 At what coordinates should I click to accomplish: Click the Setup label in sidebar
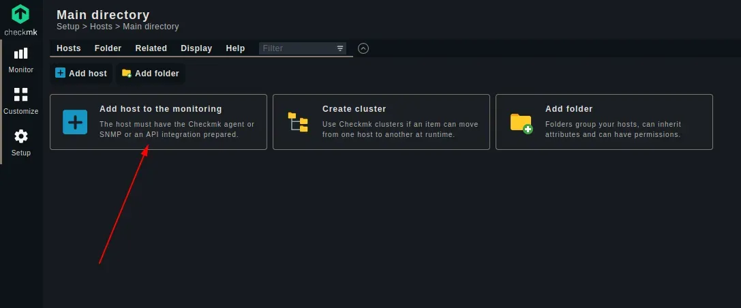tap(21, 153)
